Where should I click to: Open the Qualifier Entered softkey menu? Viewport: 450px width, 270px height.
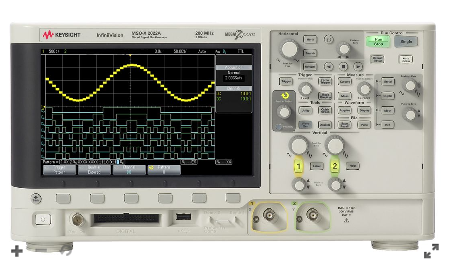(94, 170)
